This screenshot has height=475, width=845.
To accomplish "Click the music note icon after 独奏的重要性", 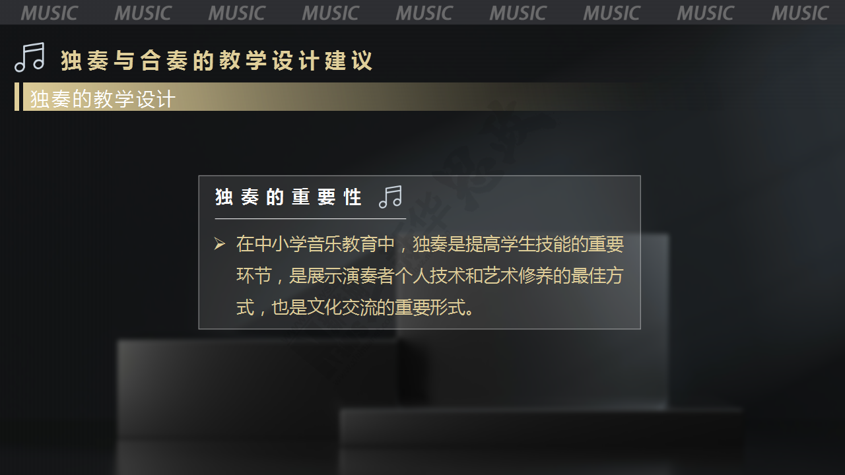I will (390, 197).
